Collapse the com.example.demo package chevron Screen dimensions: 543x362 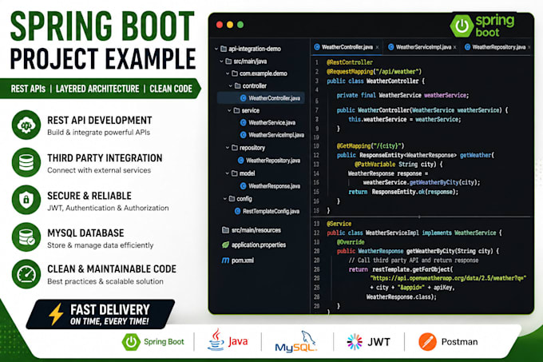(x=228, y=74)
